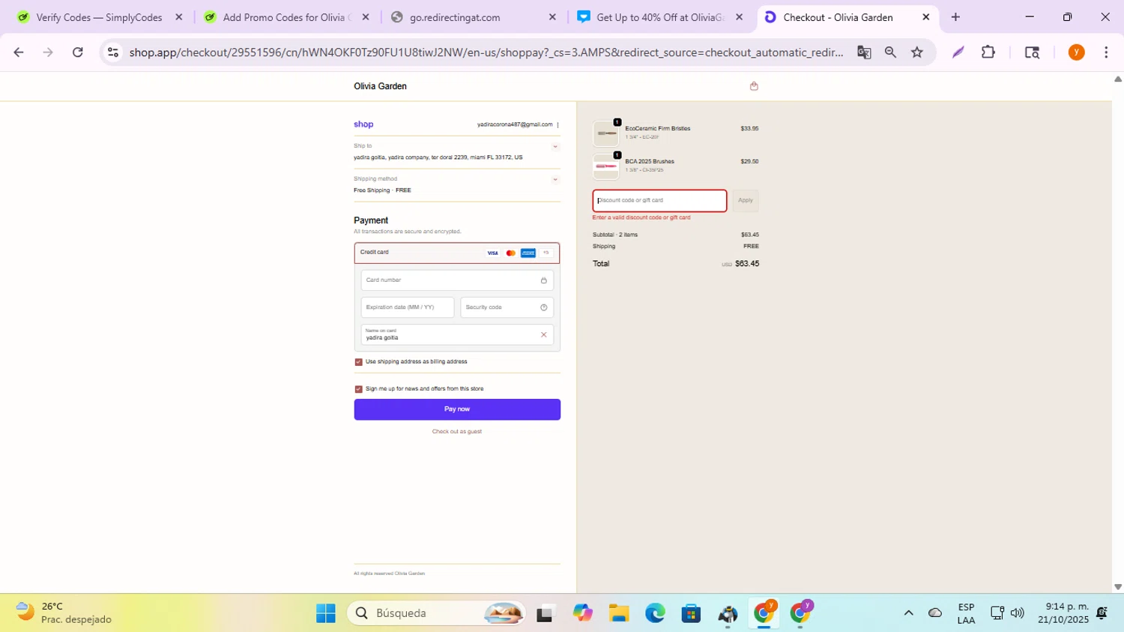Click the lock icon in card number field
1124x632 pixels.
pos(544,280)
